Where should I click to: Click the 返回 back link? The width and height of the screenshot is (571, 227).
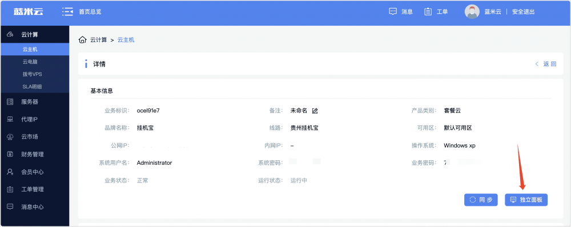point(545,64)
